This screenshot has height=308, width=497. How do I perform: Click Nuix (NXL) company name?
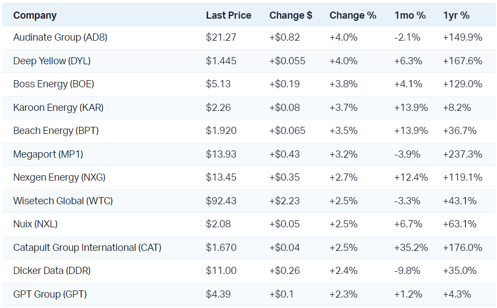point(35,224)
